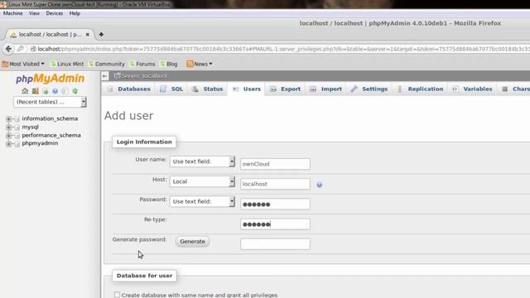Click the information_schema database icon

pyautogui.click(x=17, y=119)
